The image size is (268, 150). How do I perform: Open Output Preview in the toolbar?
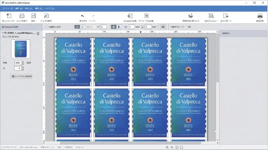coord(211,16)
